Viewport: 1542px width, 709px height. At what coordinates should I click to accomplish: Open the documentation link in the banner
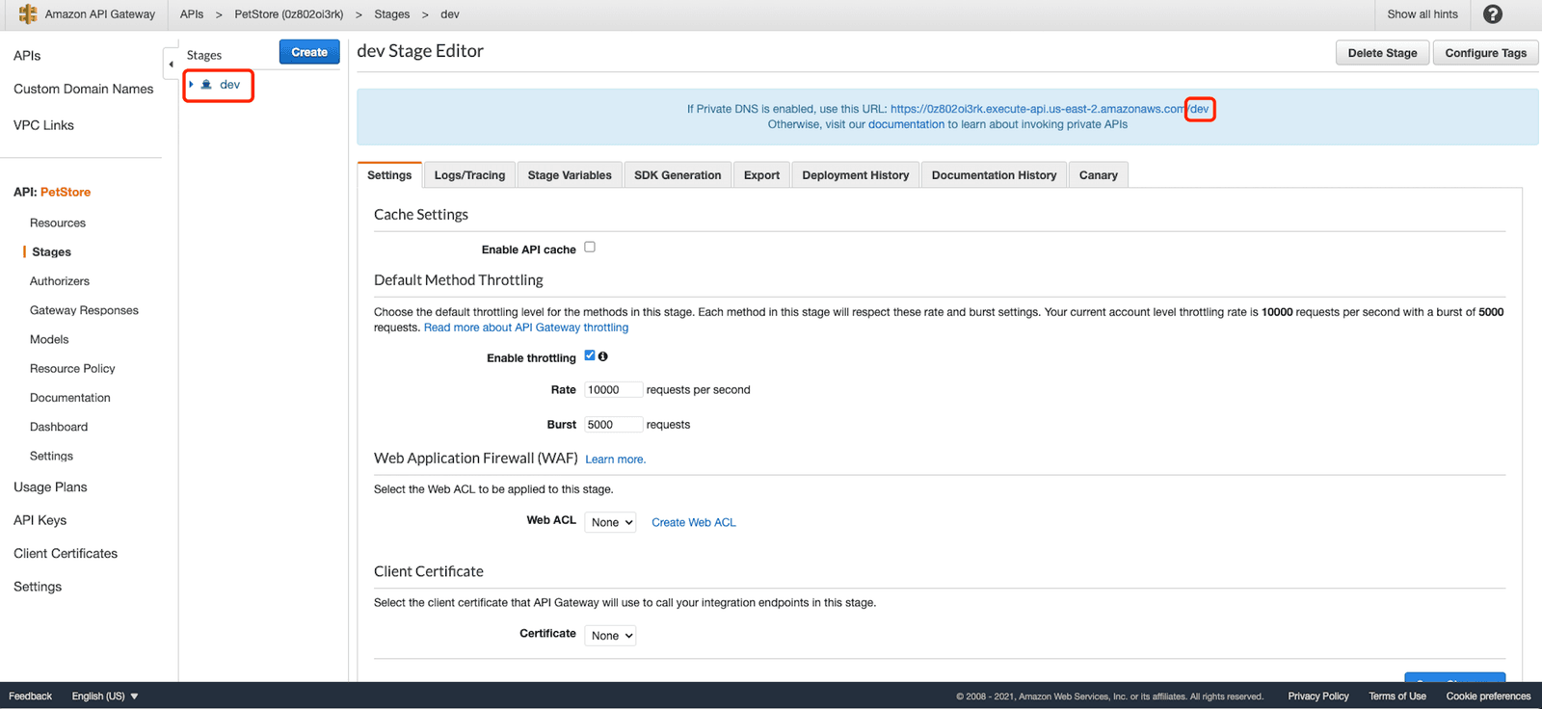click(906, 124)
